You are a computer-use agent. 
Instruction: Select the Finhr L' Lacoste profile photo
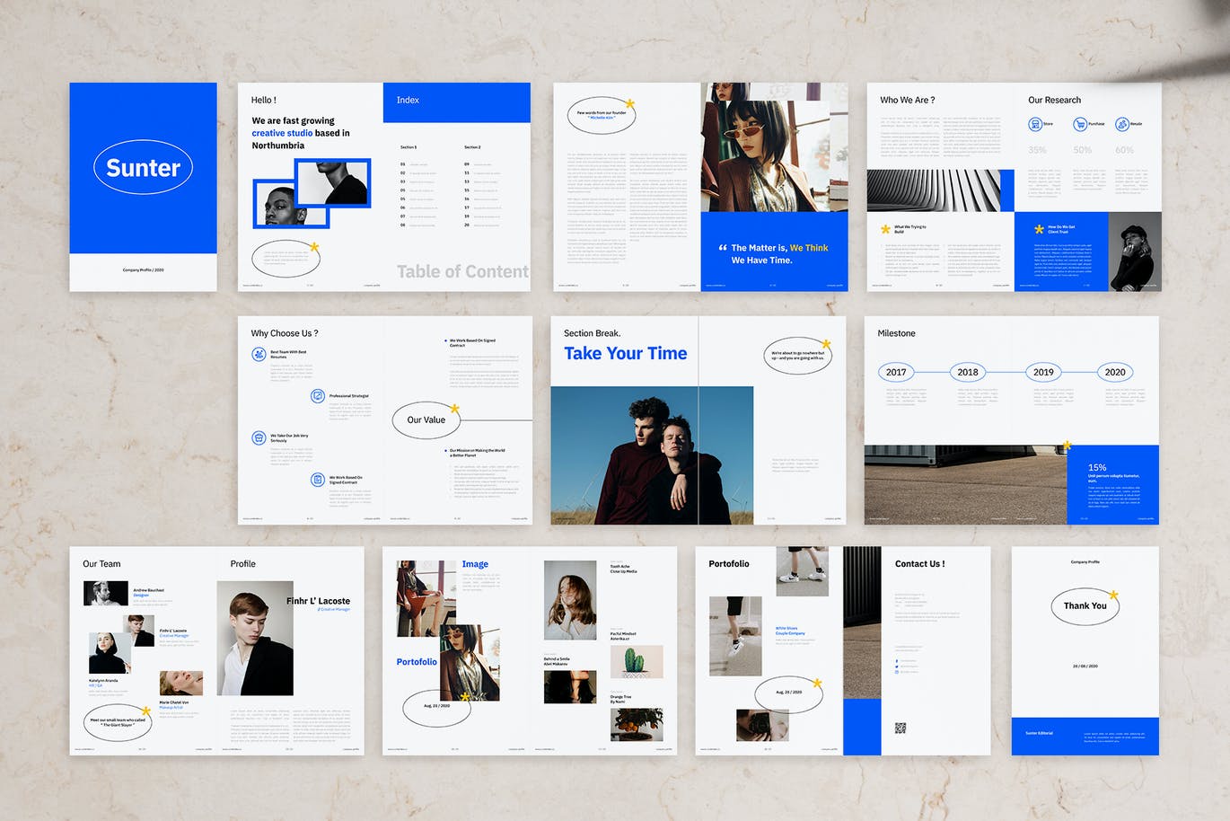tap(255, 638)
